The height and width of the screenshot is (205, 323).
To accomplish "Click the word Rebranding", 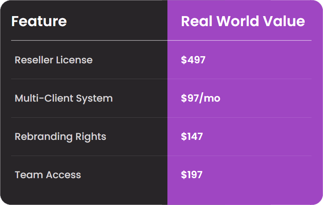I will coord(43,137).
